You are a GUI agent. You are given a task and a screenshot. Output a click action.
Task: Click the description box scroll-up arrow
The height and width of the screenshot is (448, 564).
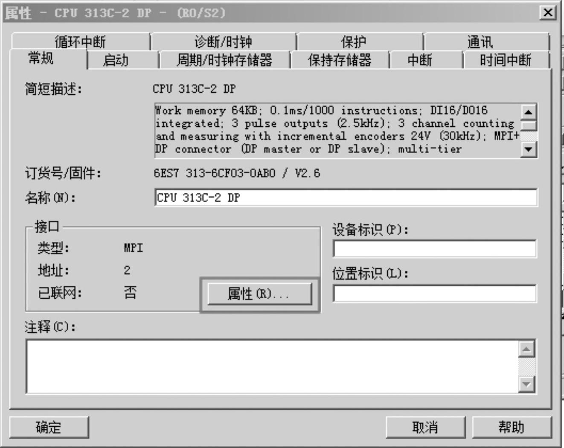528,112
